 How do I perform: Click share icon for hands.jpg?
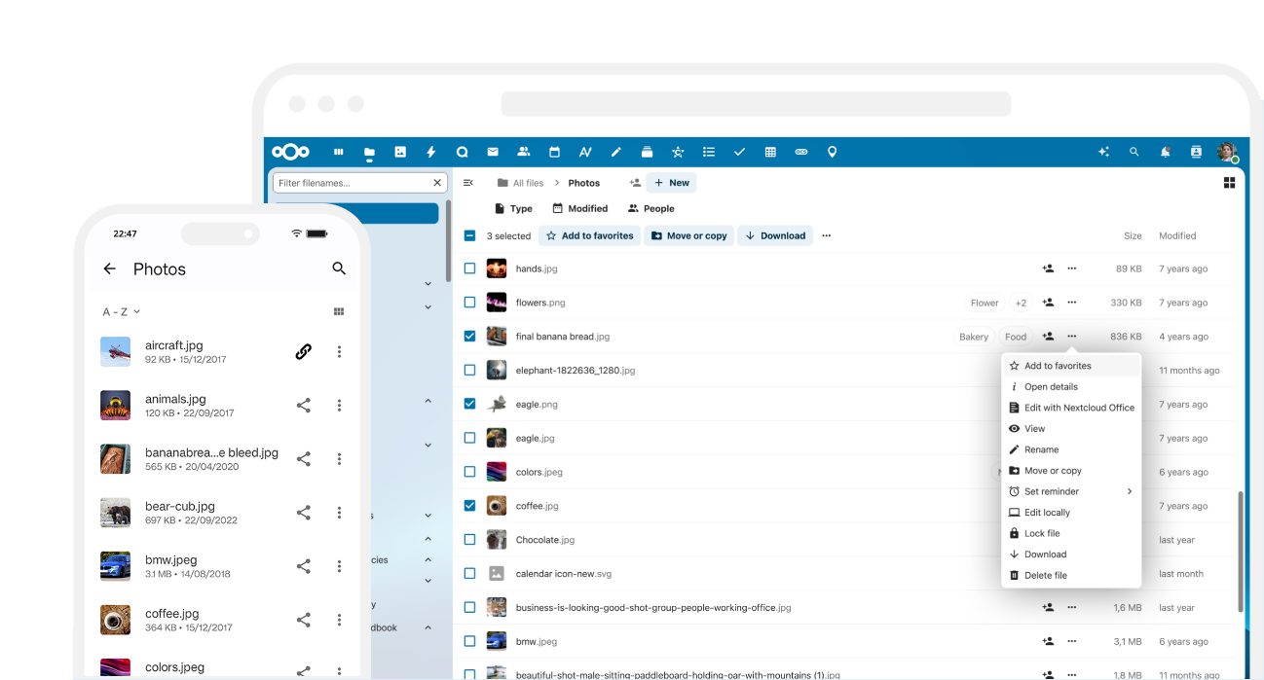pyautogui.click(x=1048, y=268)
